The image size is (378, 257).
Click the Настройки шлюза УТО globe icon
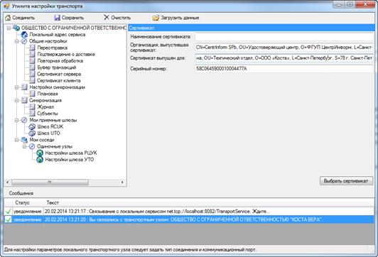pos(40,160)
